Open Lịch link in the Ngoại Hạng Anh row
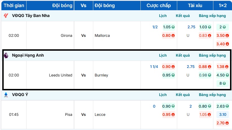This screenshot has height=130, width=232. click(x=163, y=56)
